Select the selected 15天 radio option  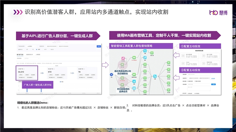37,49
